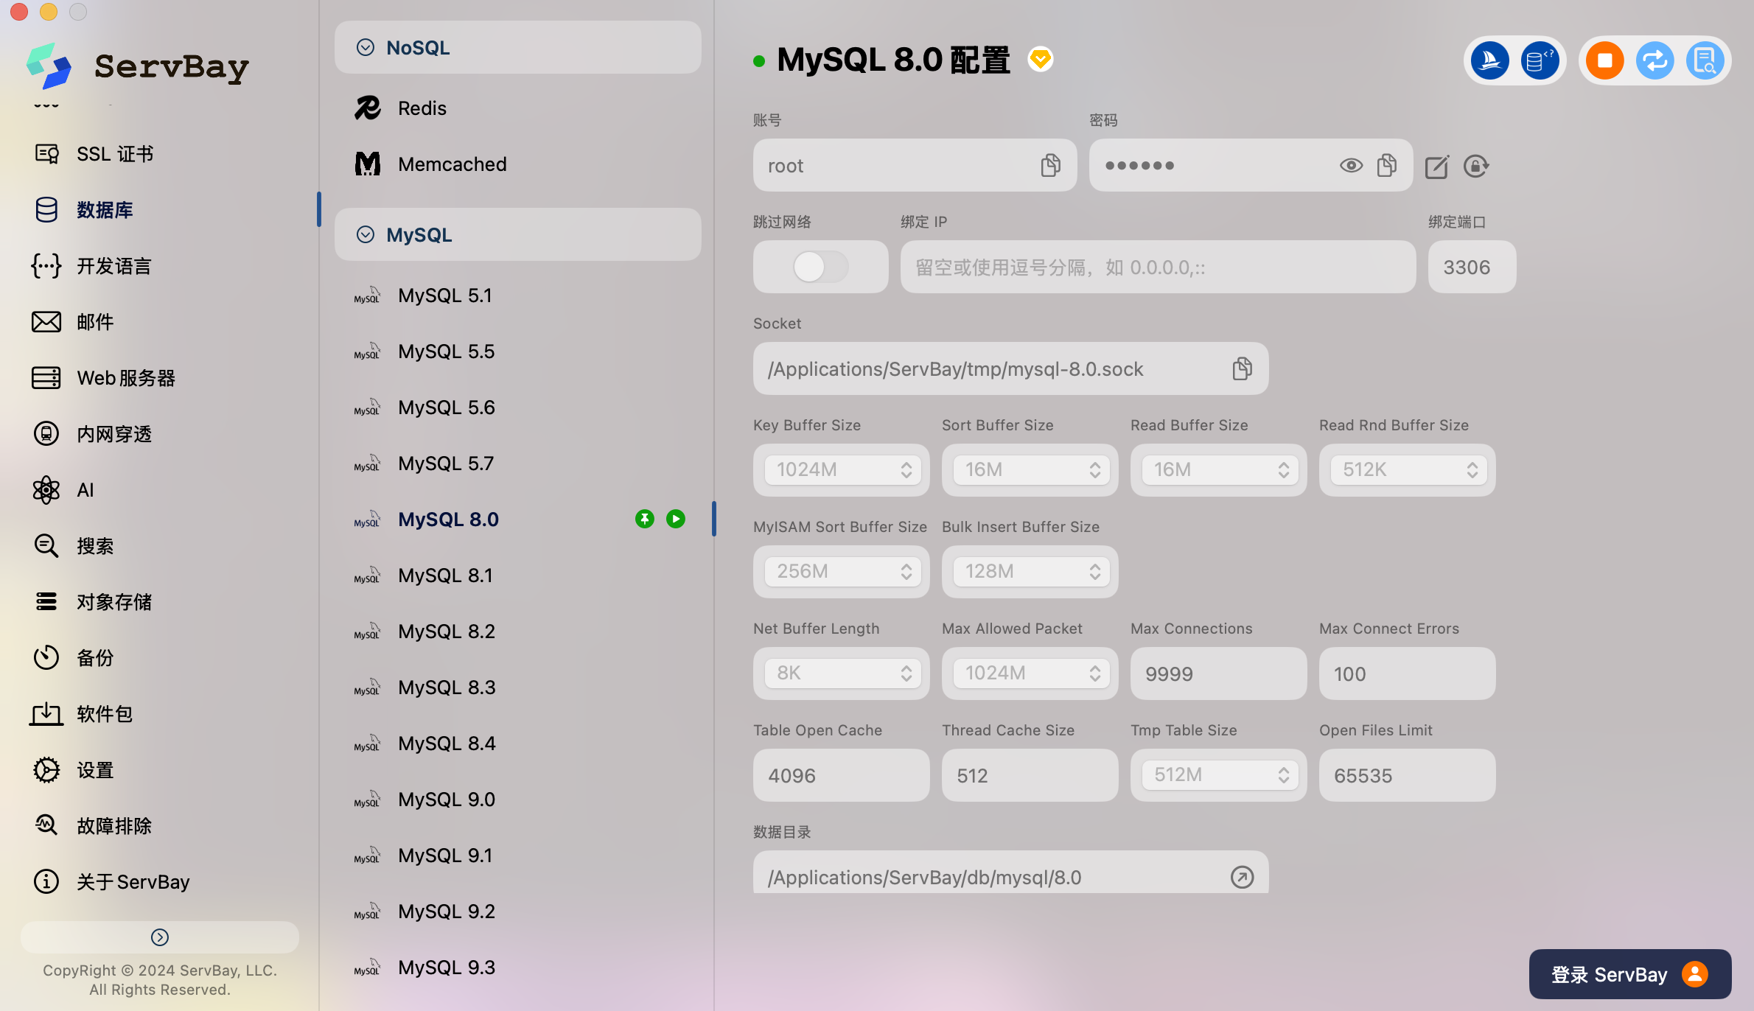Open data directory arrow icon

tap(1242, 877)
